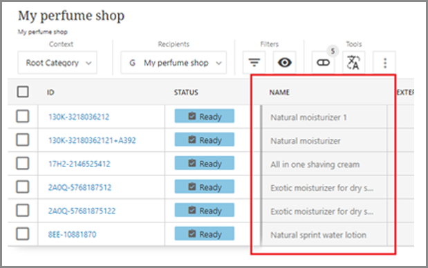
Task: Open the filter list icon
Action: point(254,63)
